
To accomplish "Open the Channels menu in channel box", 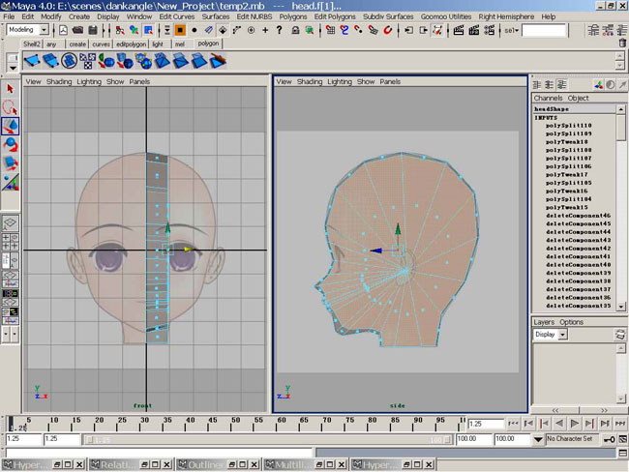I will tap(548, 98).
